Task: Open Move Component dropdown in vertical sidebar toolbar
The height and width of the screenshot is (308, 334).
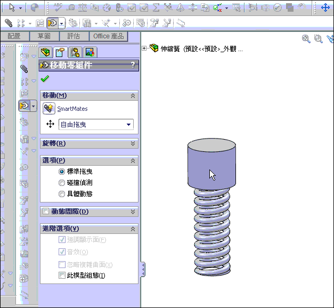Action: point(34,106)
